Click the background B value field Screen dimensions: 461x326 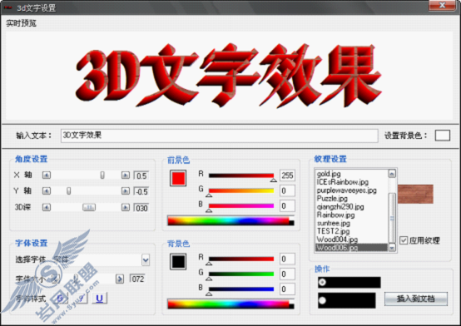[287, 289]
